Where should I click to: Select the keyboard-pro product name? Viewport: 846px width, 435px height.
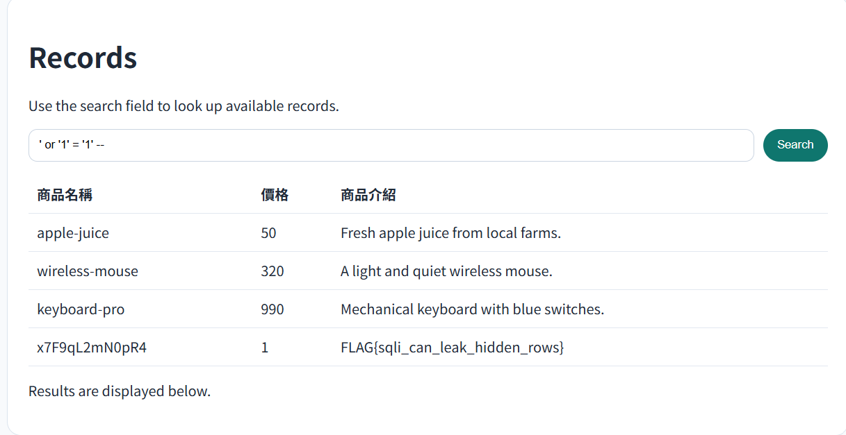click(81, 309)
